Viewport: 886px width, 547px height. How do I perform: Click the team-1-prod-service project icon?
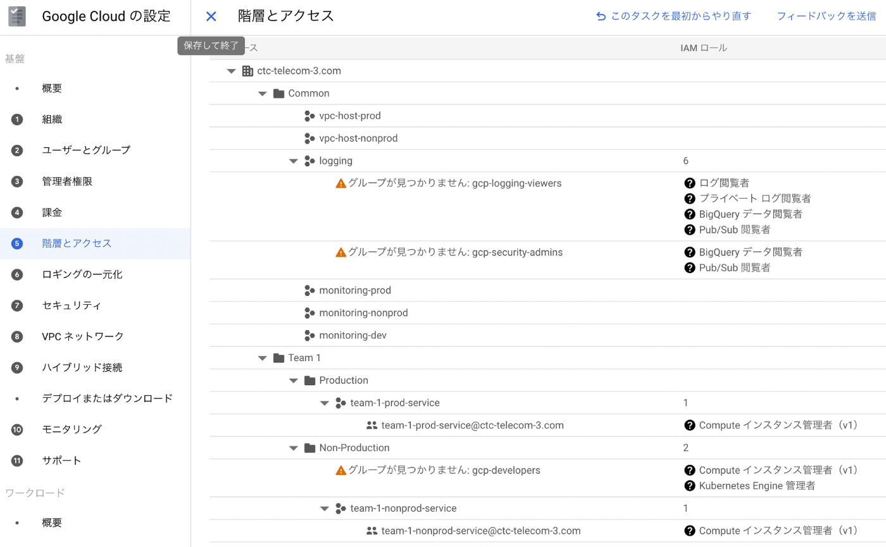pos(340,403)
